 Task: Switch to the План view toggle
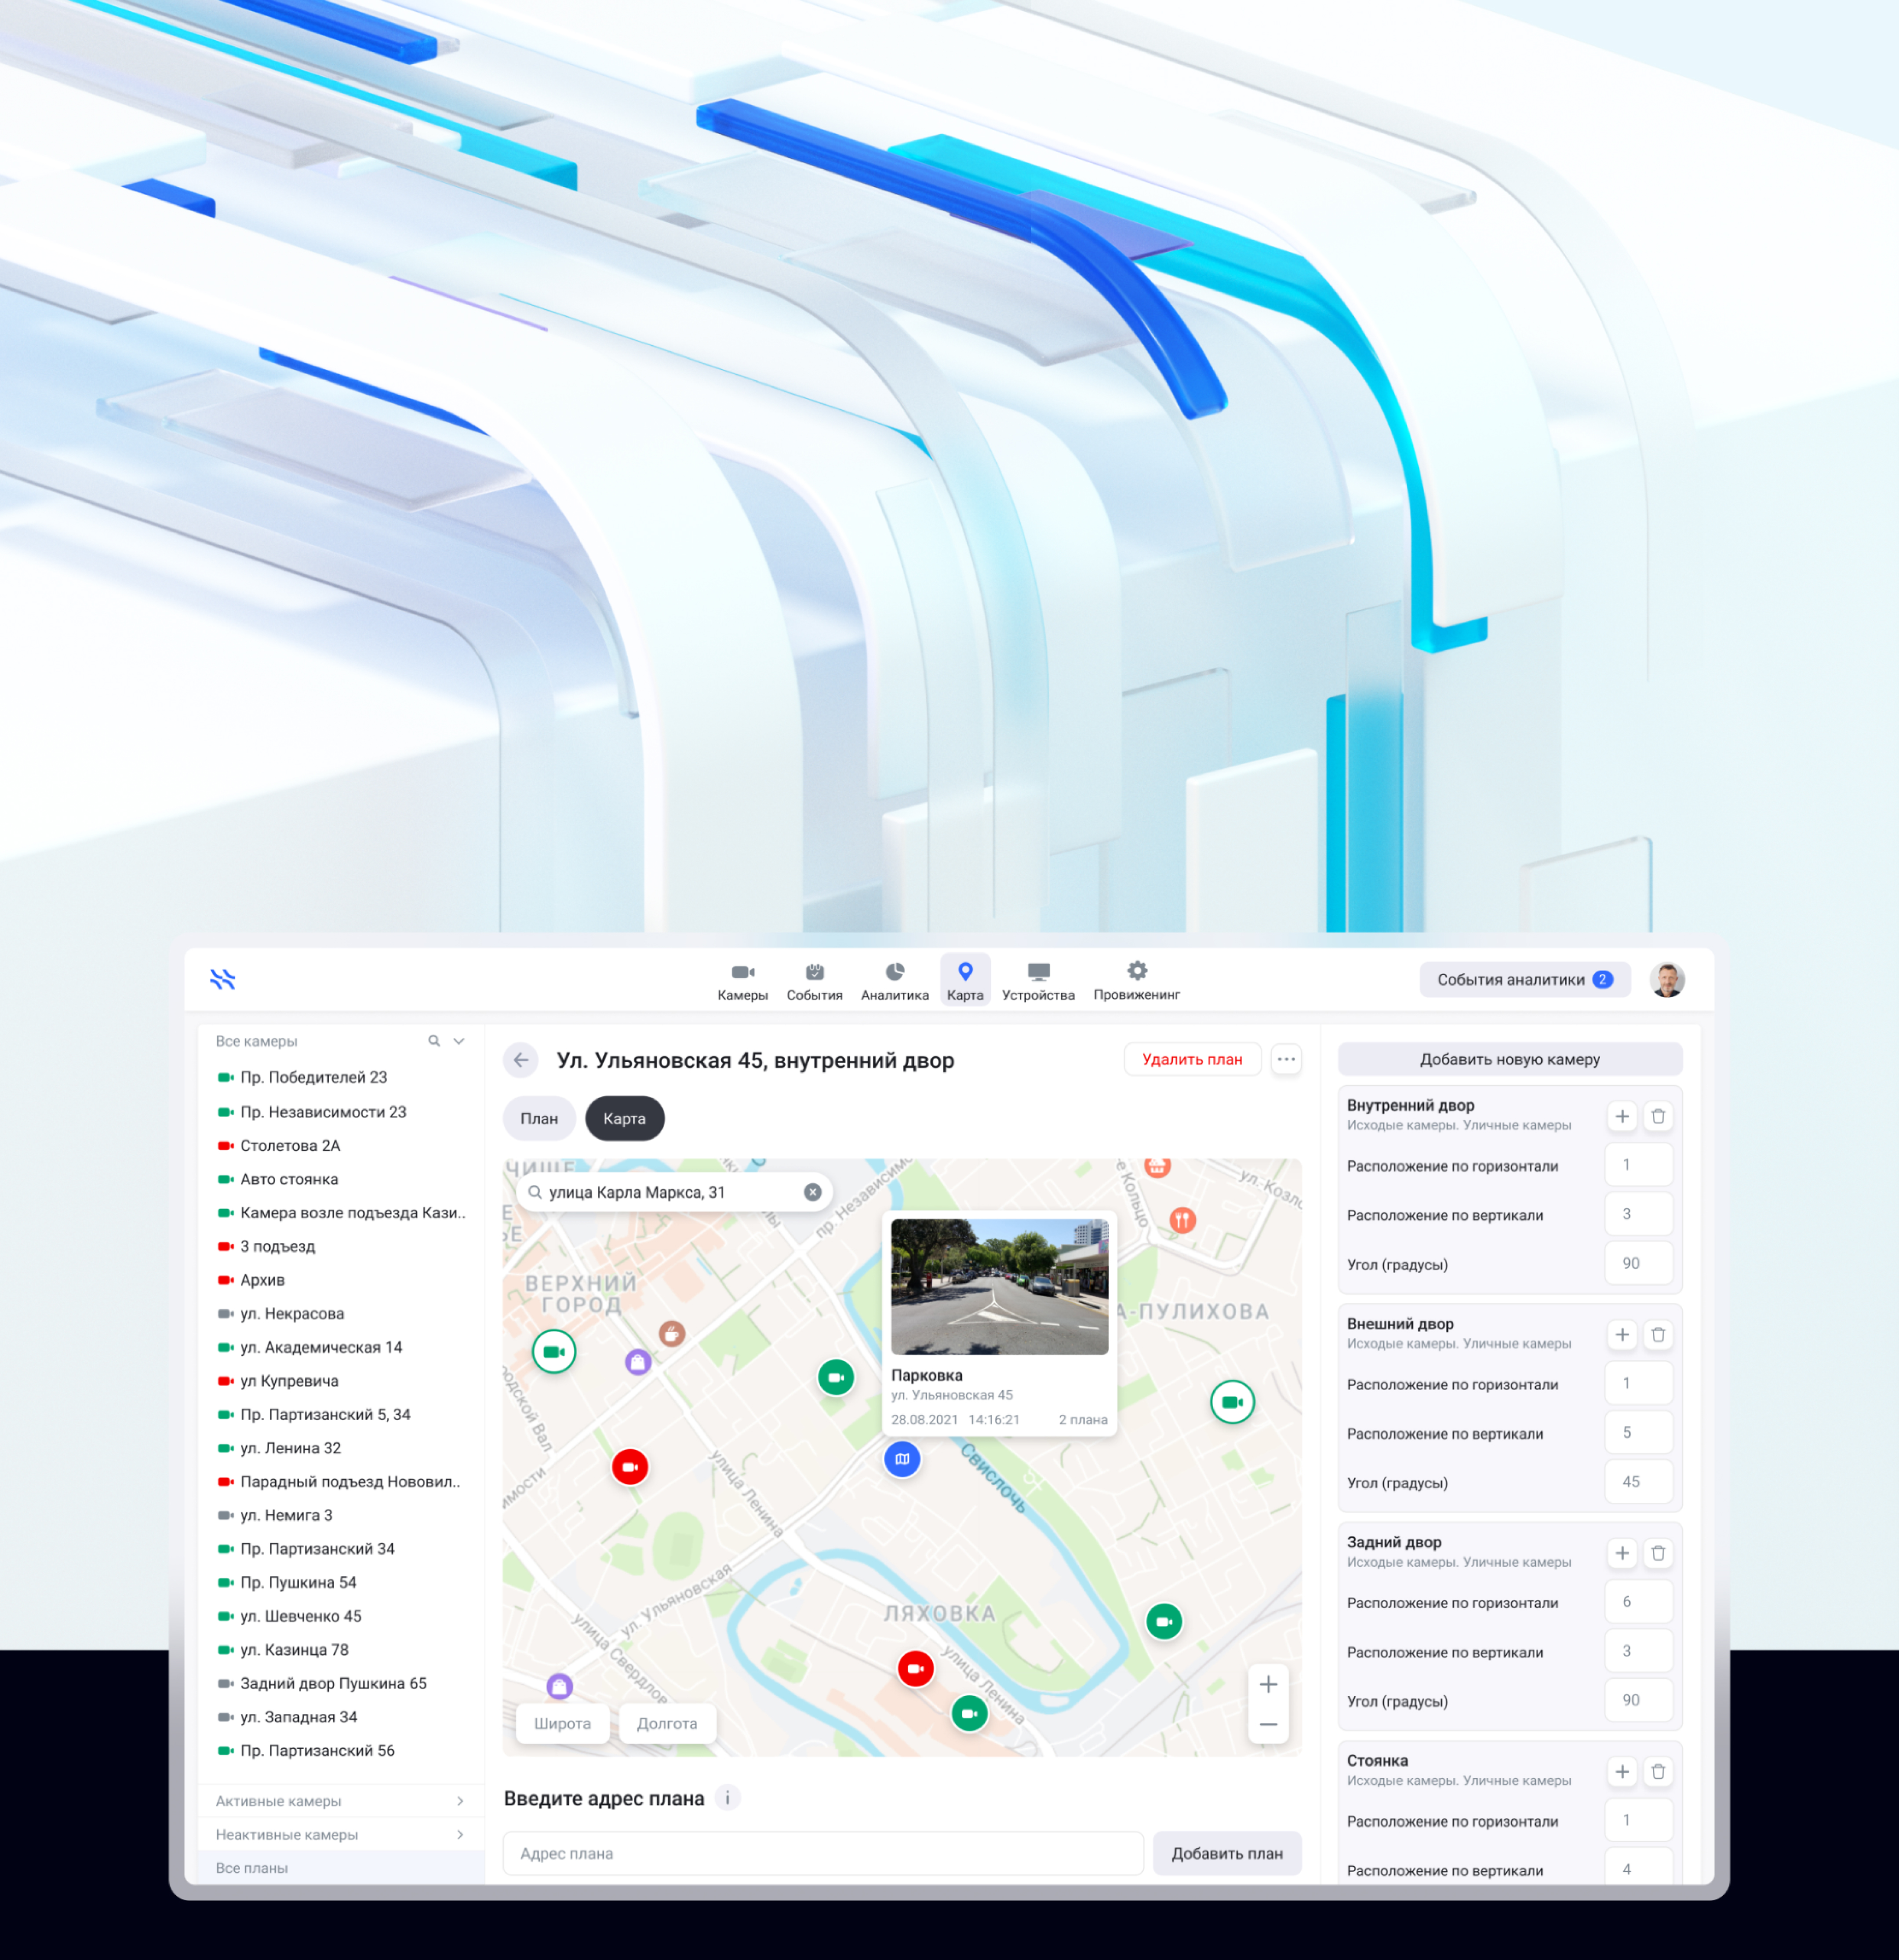coord(539,1119)
